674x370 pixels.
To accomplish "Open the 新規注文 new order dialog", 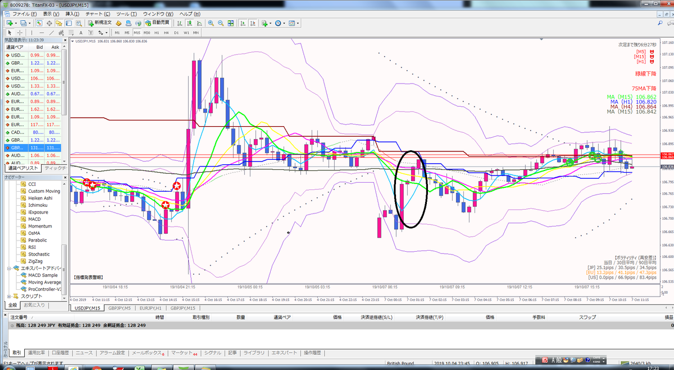I will click(x=100, y=23).
